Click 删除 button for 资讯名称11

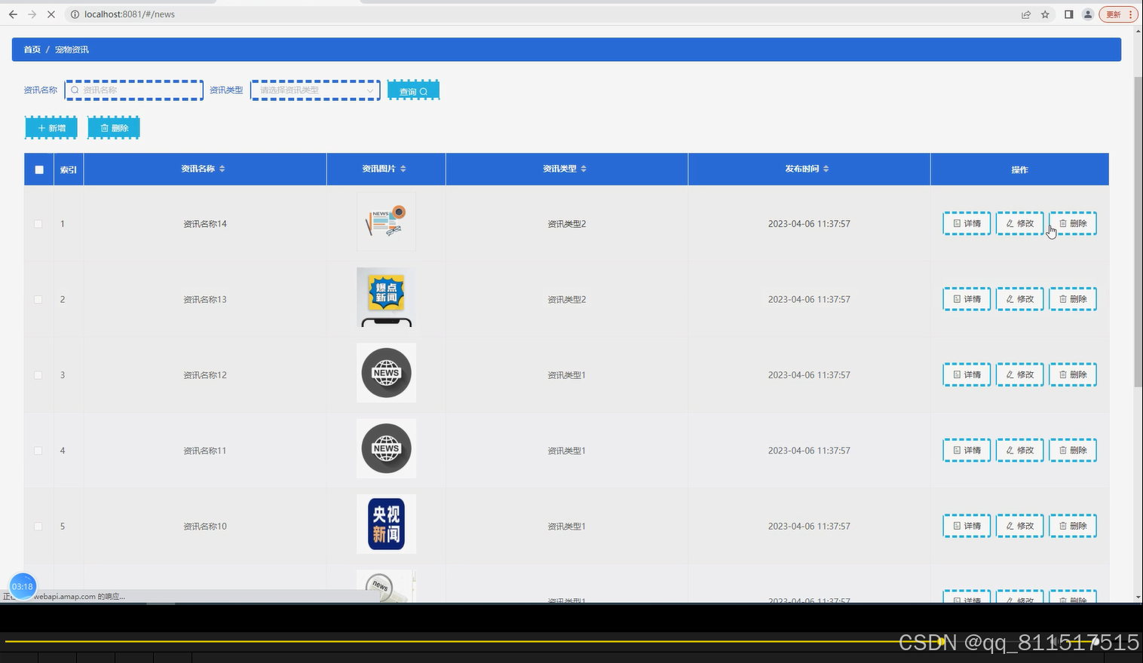pyautogui.click(x=1073, y=451)
